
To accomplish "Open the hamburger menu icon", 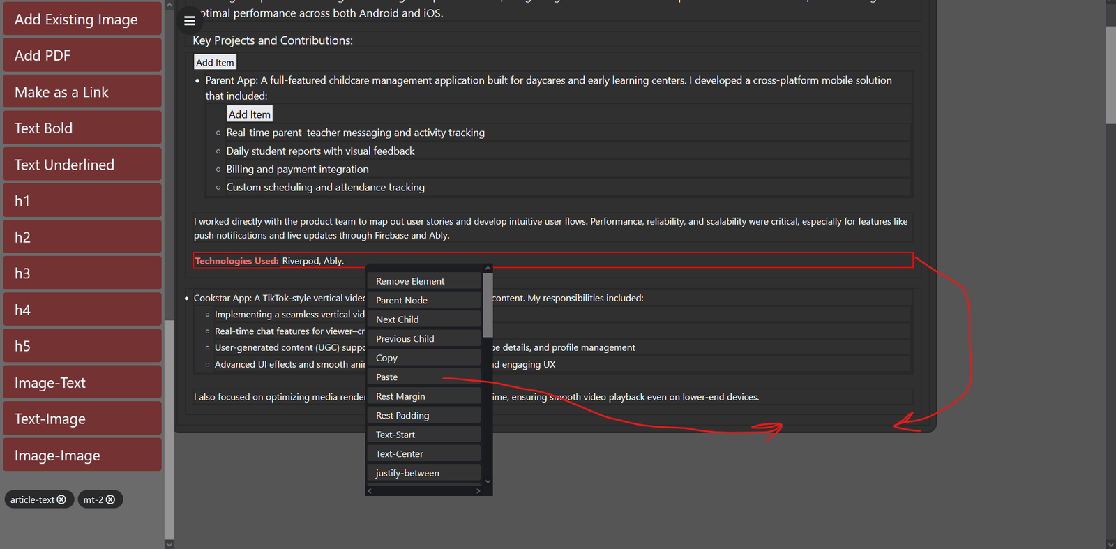I will 189,21.
